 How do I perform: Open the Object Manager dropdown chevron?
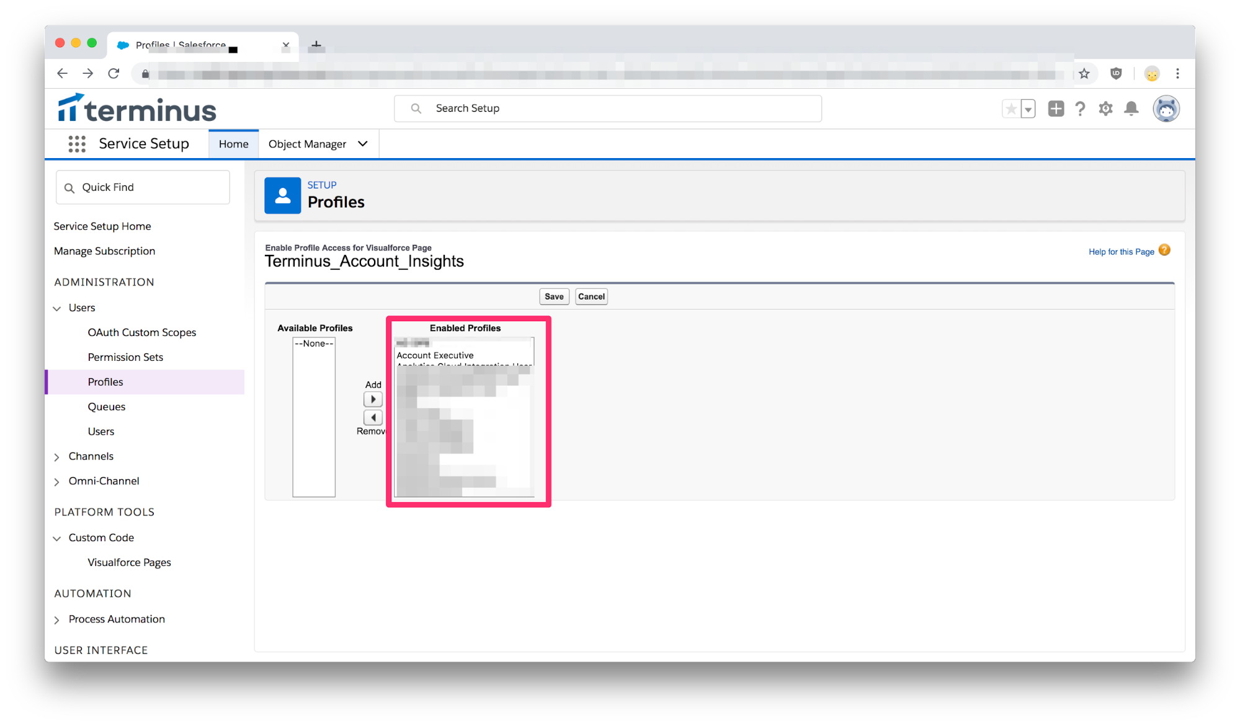pos(363,144)
